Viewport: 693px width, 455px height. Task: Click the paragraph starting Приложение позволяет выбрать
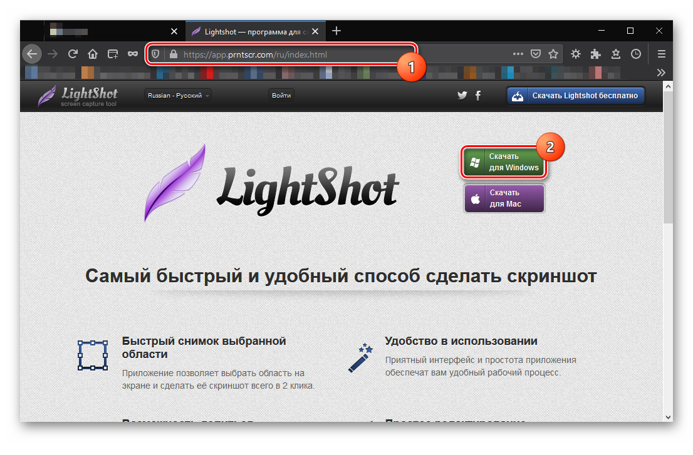pos(218,379)
